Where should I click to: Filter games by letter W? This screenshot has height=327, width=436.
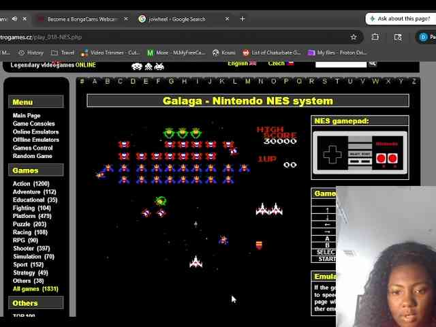click(x=375, y=81)
